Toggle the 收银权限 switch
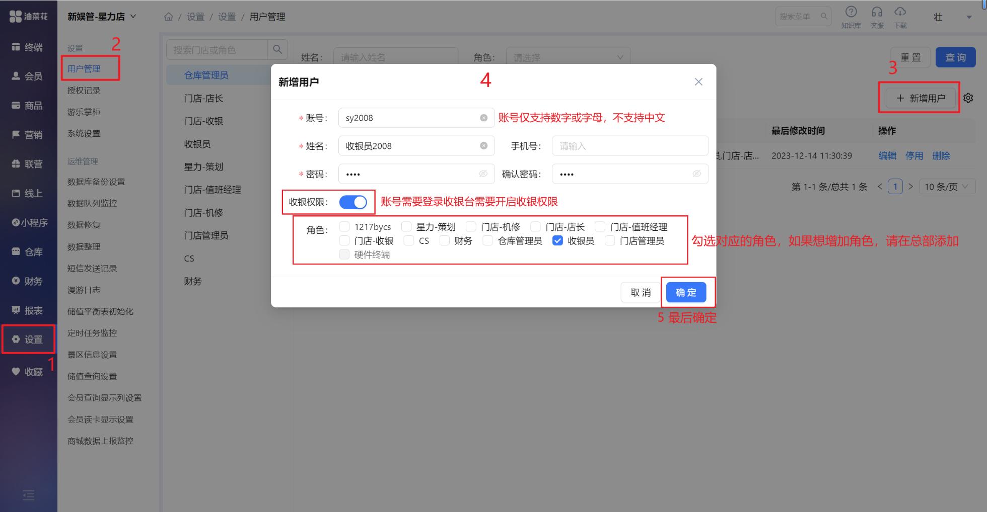This screenshot has height=512, width=987. (x=353, y=202)
